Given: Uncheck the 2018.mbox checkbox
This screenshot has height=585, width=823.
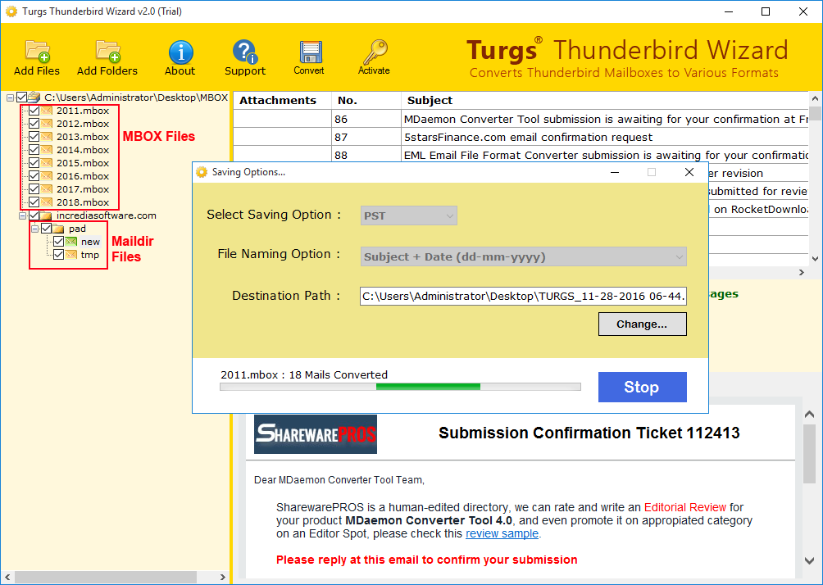Looking at the screenshot, I should point(34,202).
